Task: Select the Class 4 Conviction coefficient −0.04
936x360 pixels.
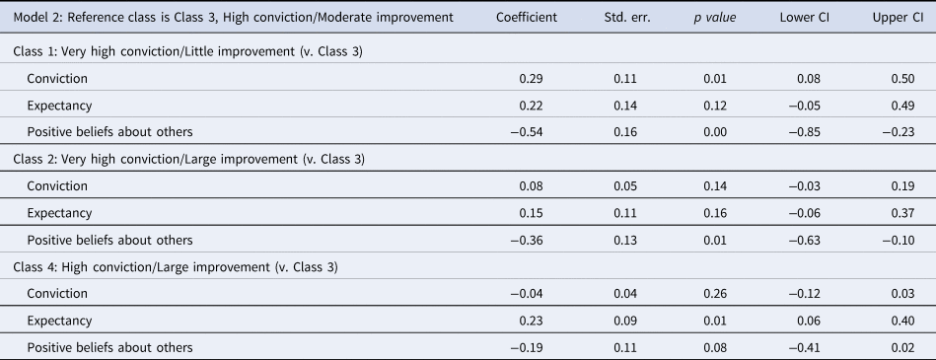Action: coord(527,294)
